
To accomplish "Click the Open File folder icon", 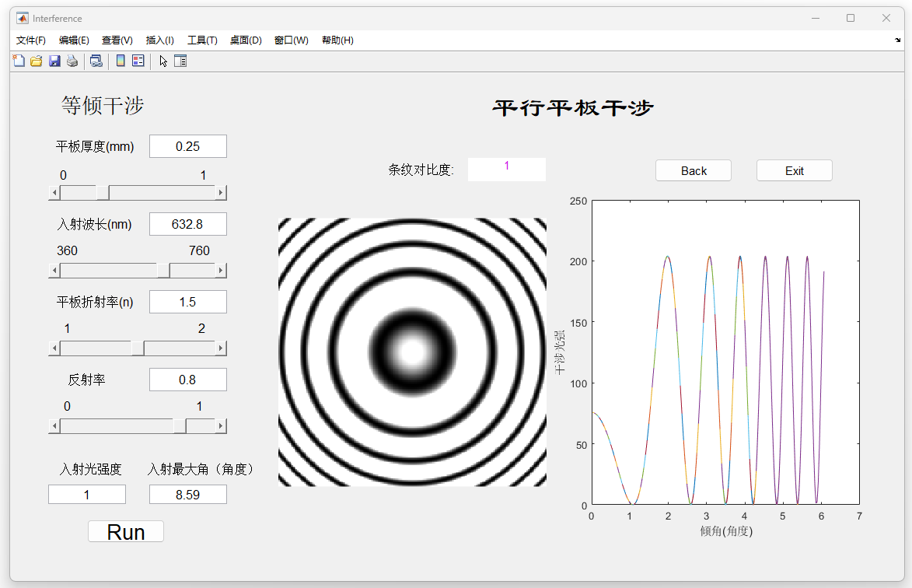I will 36,61.
